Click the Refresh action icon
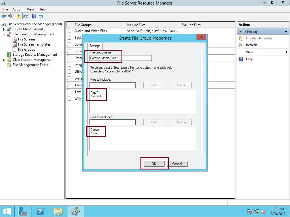290x217 pixels. (241, 45)
